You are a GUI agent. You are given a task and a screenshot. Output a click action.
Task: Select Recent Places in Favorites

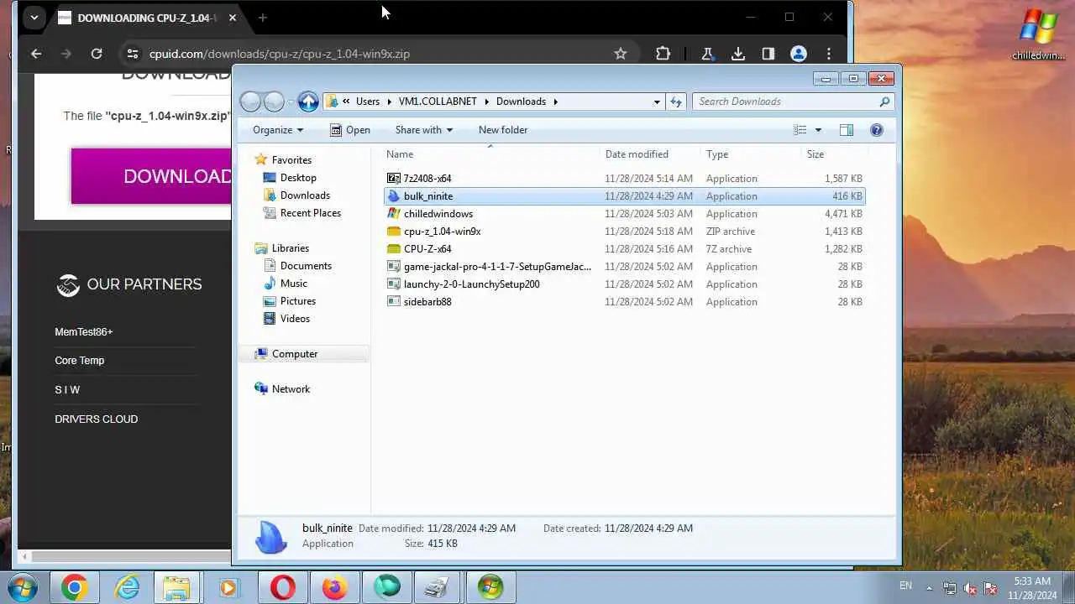pos(310,213)
